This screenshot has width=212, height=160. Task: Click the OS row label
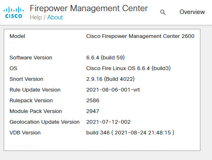tap(13, 68)
